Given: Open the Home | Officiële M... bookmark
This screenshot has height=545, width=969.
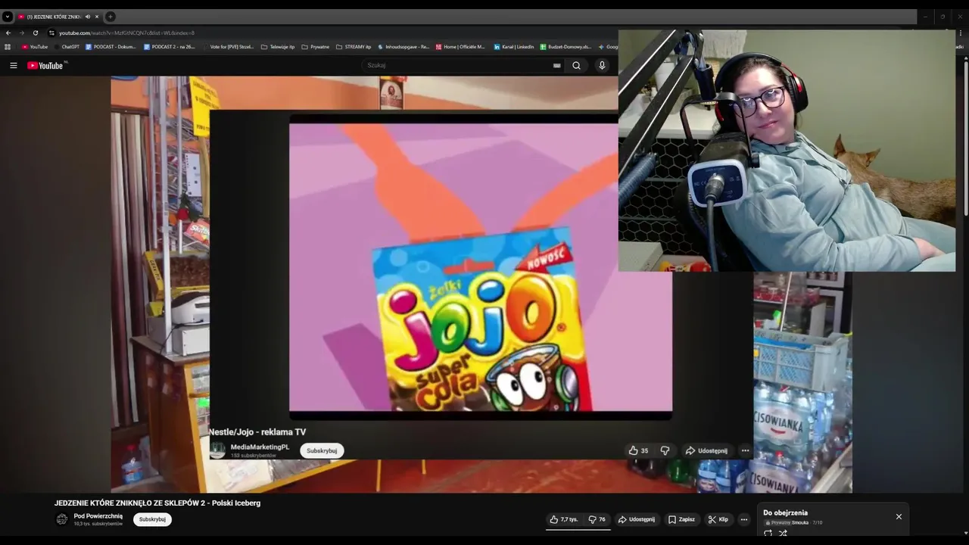Looking at the screenshot, I should [x=460, y=47].
